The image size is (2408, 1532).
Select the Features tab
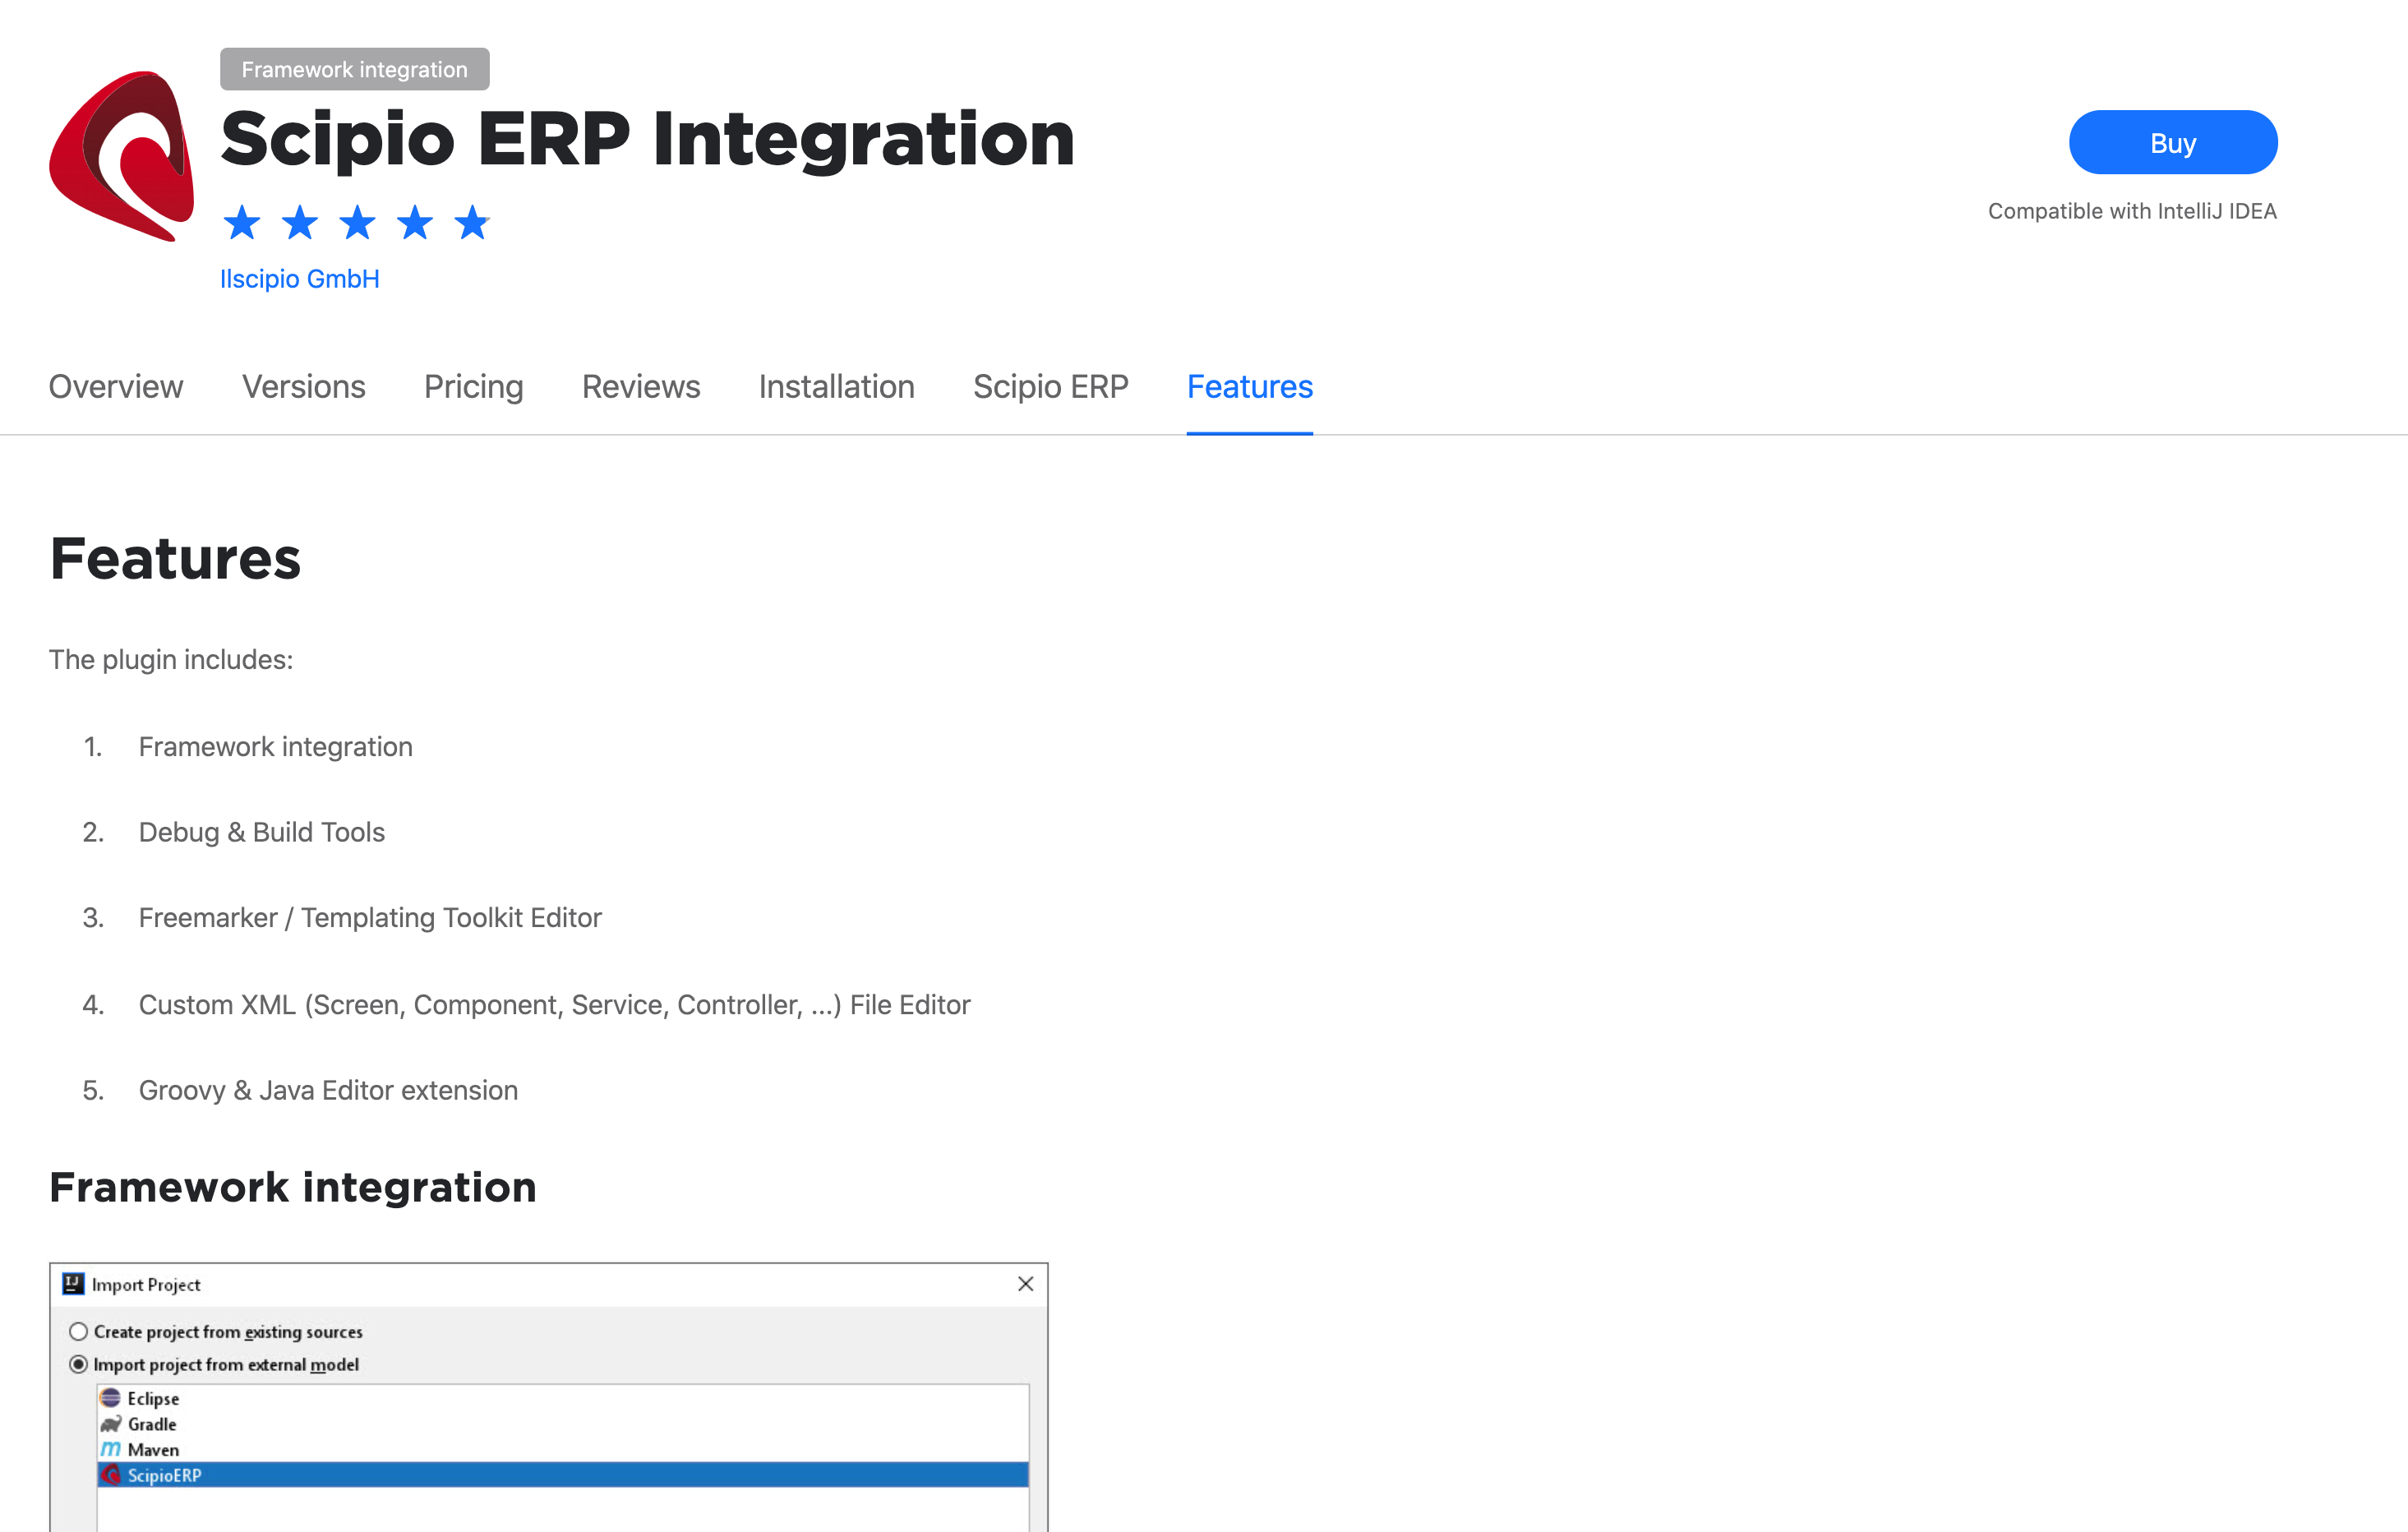[x=1250, y=387]
